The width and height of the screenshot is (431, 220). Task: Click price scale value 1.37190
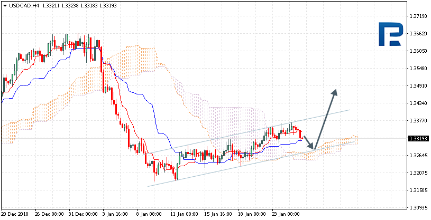coord(417,16)
